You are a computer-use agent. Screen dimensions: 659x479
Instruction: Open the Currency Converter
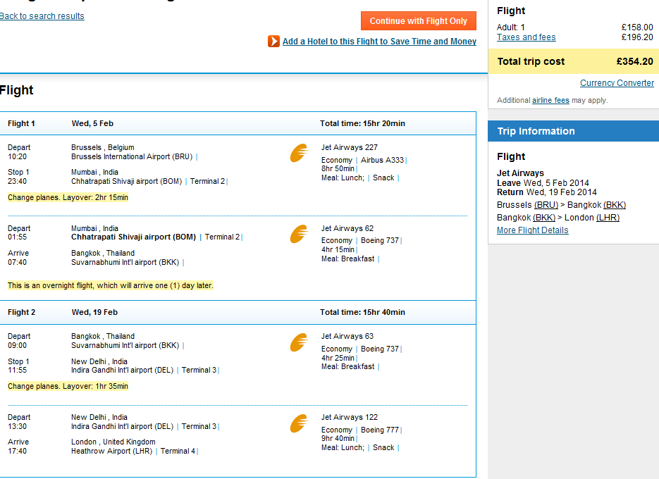617,82
